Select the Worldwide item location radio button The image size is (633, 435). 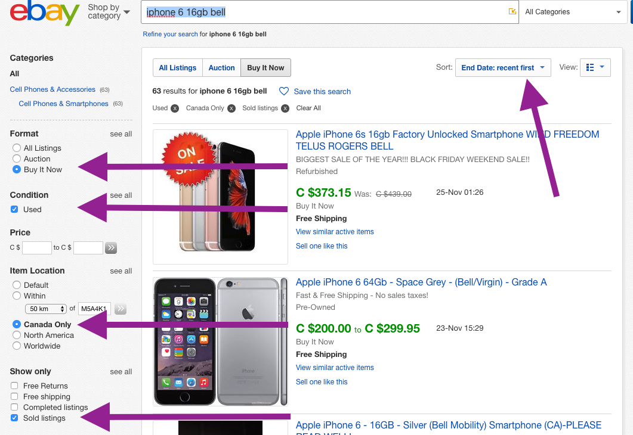point(17,346)
